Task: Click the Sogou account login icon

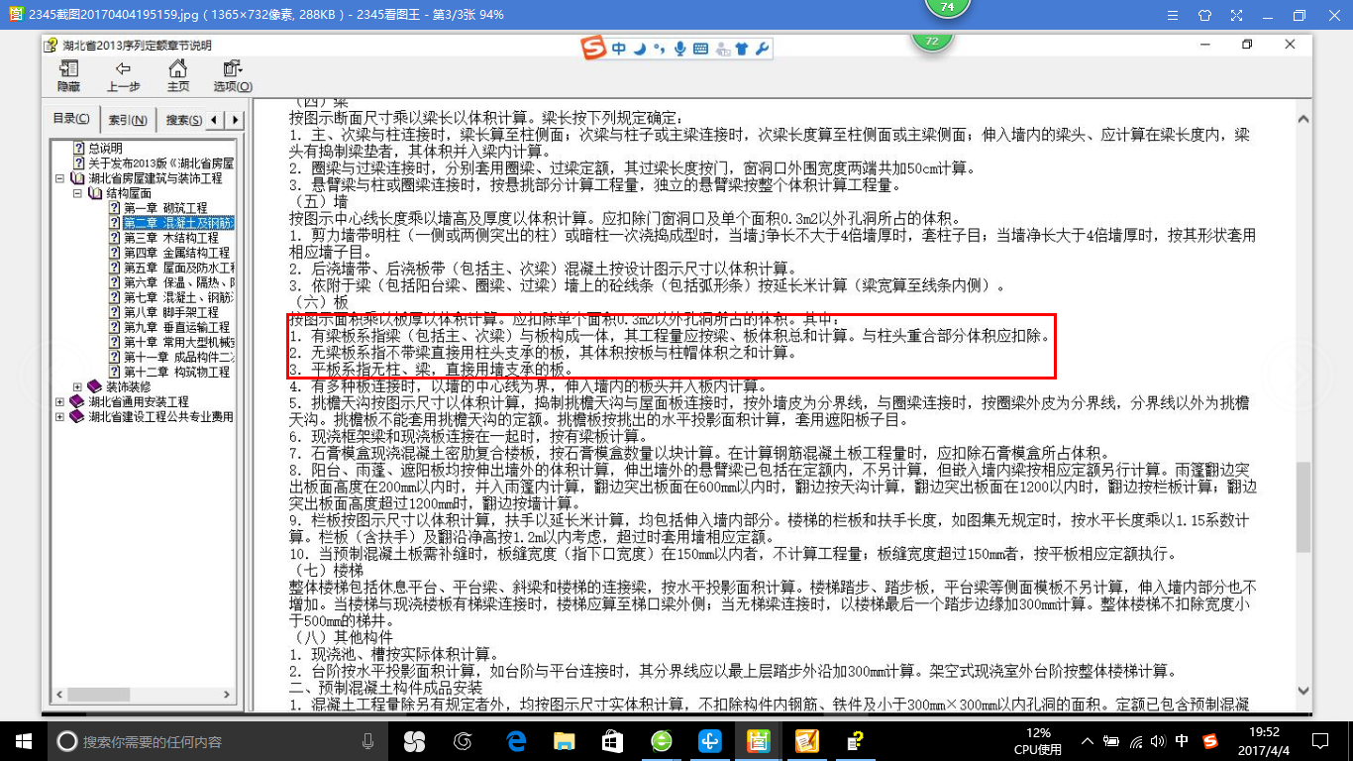Action: 721,49
